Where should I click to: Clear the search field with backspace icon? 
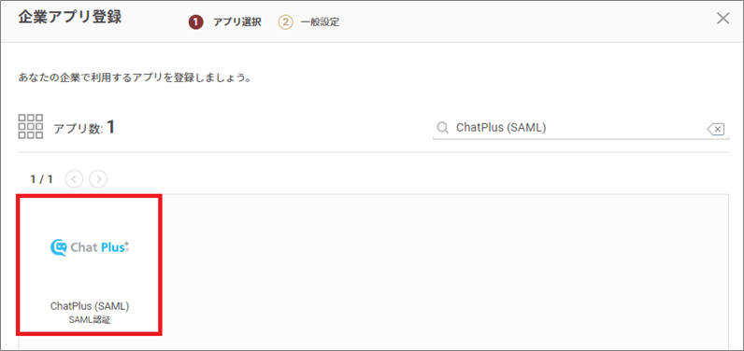(x=716, y=129)
